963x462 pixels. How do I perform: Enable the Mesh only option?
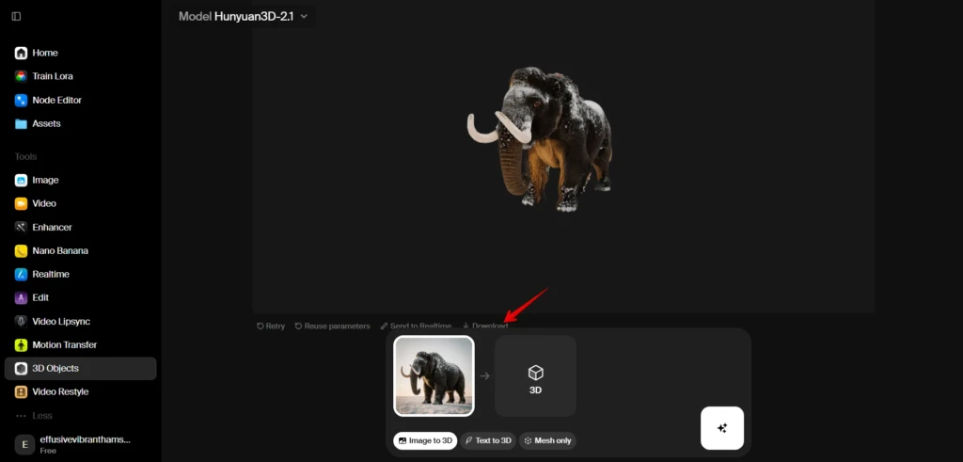point(547,440)
